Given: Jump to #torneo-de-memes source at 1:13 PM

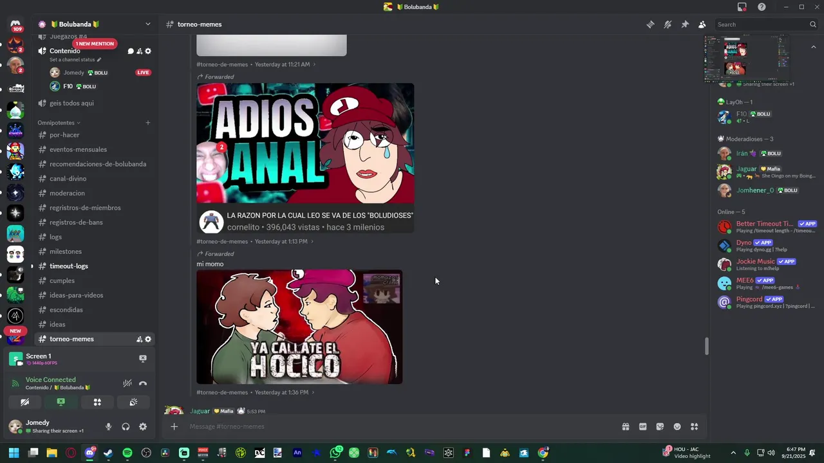Looking at the screenshot, I should click(x=222, y=242).
